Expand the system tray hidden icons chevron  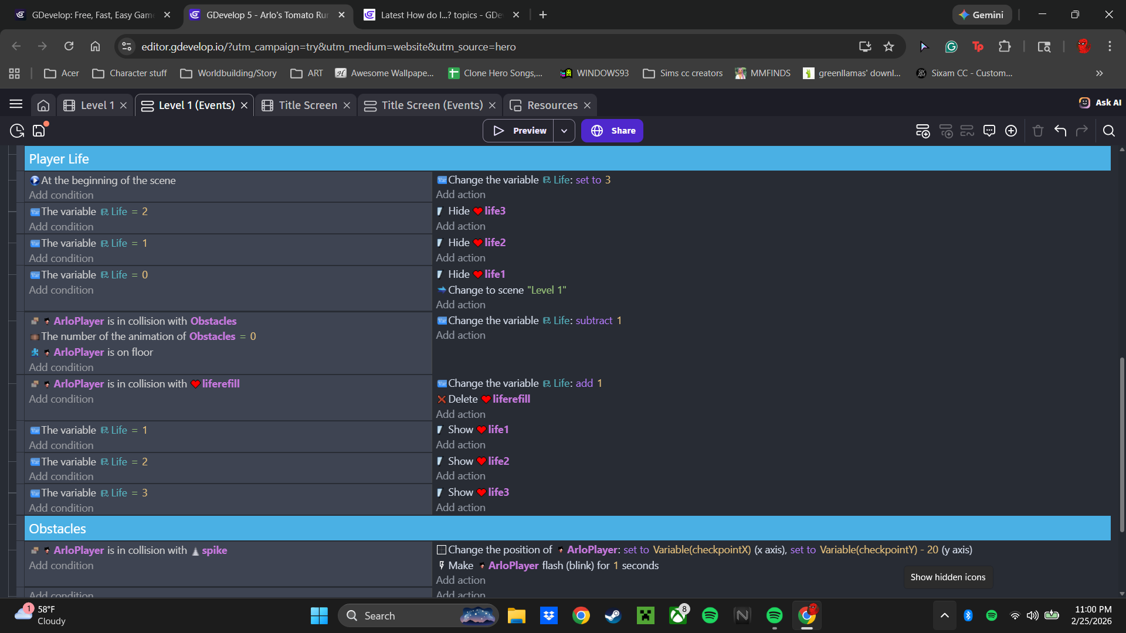click(944, 615)
